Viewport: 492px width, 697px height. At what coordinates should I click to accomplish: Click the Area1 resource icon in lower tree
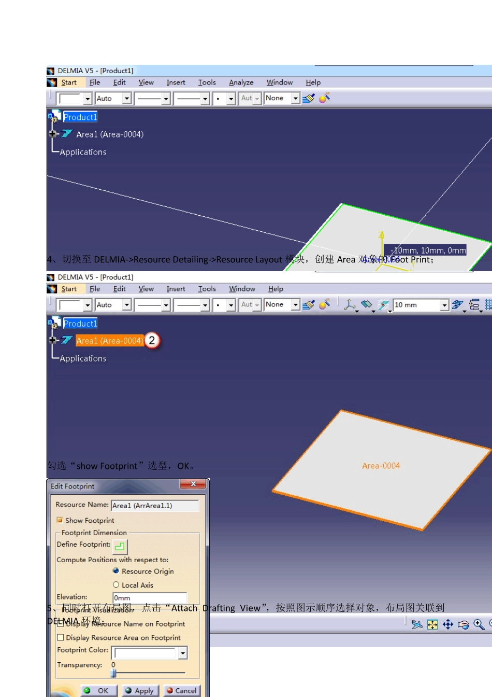(67, 340)
